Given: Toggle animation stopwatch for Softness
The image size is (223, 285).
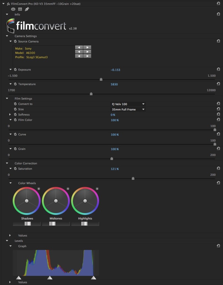Looking at the screenshot, I should [x=15, y=115].
